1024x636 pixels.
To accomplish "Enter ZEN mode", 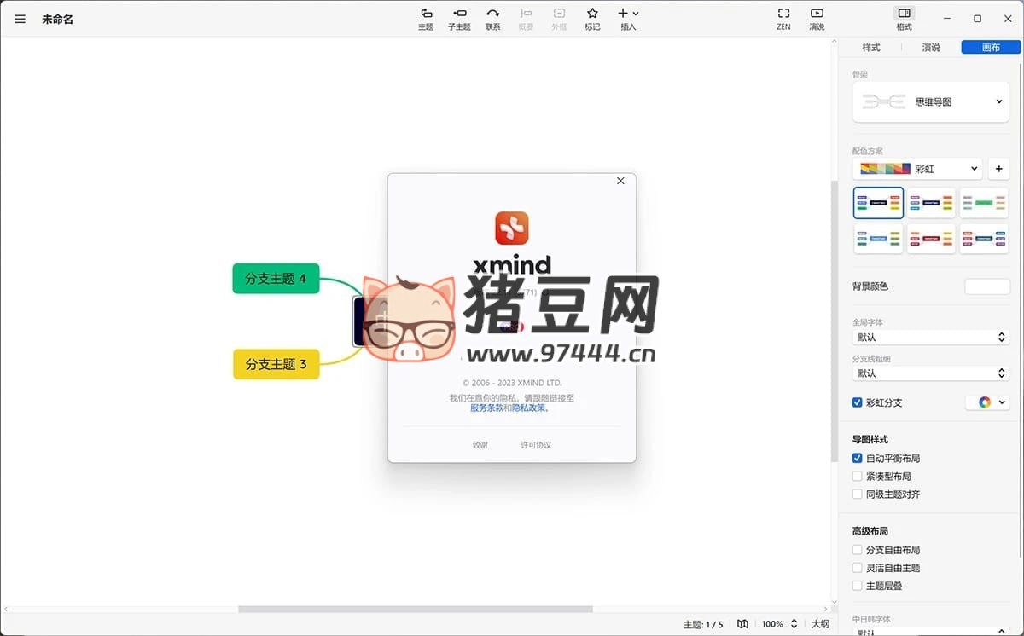I will [783, 19].
